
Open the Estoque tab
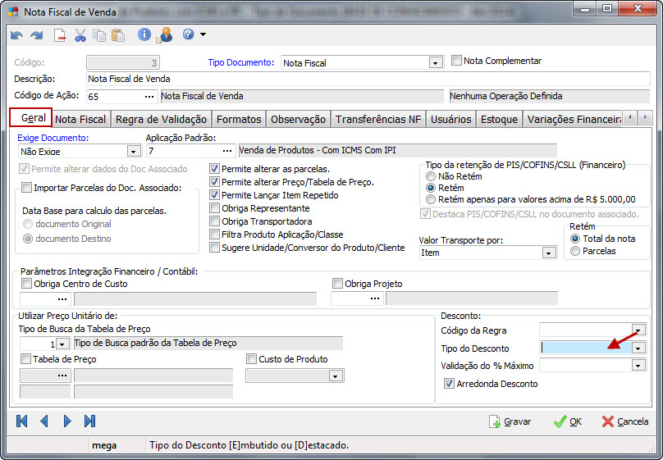(x=499, y=120)
